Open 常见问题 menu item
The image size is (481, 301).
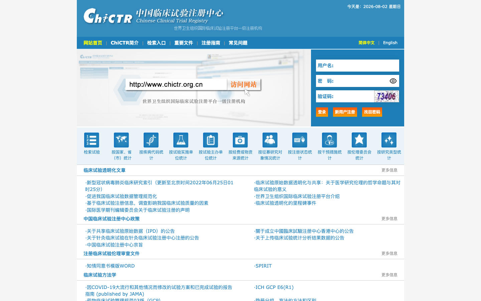[x=238, y=43]
